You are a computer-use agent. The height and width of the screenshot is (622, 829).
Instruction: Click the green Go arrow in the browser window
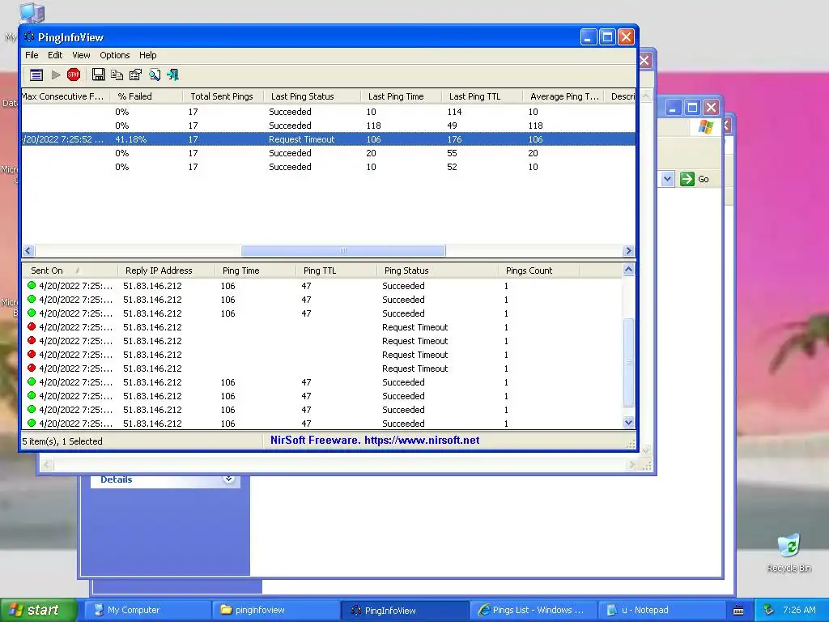pos(687,179)
